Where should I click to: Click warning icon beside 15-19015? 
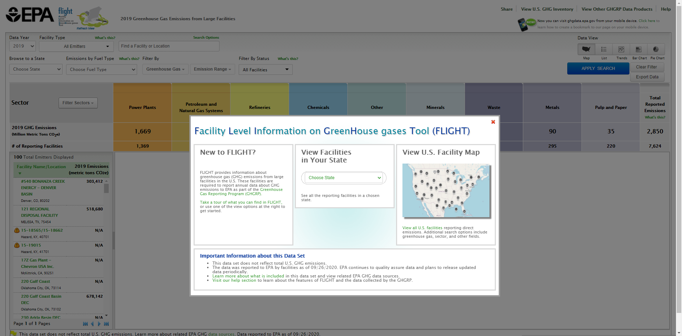17,246
